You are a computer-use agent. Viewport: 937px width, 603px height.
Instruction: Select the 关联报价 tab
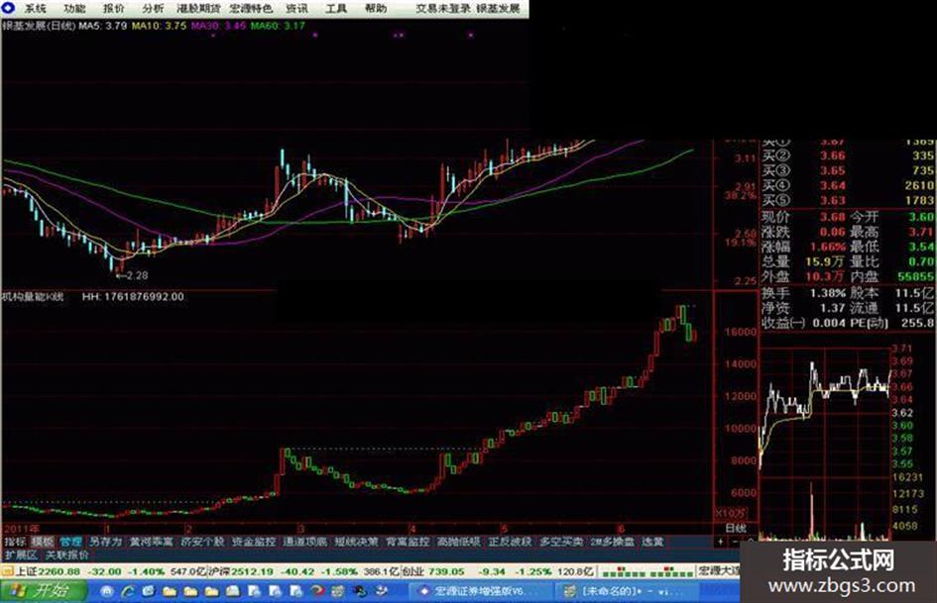67,554
